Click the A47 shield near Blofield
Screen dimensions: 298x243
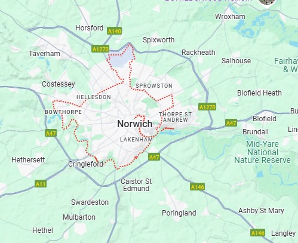point(231,123)
